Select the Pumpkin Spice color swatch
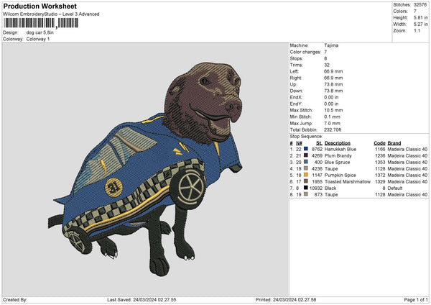 coord(306,176)
